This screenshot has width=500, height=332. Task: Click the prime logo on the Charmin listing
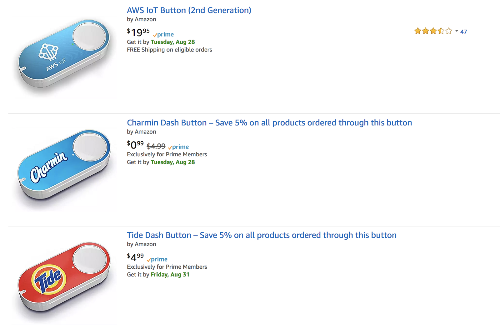pyautogui.click(x=178, y=147)
